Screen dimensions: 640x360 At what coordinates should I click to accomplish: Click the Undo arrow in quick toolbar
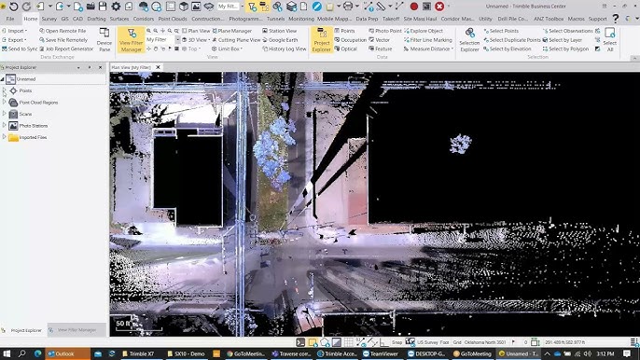point(14,7)
